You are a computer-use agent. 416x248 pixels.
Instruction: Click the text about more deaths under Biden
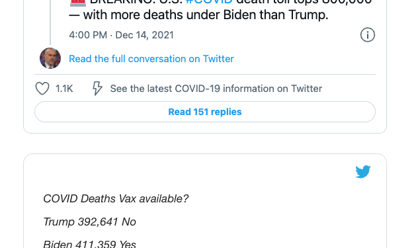pyautogui.click(x=198, y=15)
